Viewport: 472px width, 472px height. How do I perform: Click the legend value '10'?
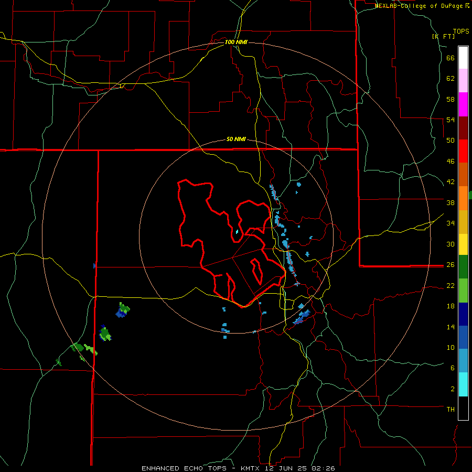pyautogui.click(x=450, y=347)
